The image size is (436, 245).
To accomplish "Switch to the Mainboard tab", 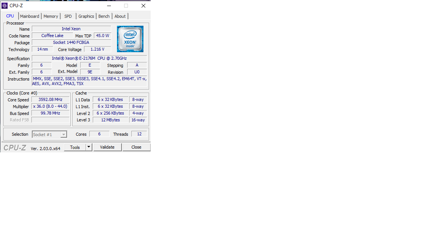I will point(30,16).
